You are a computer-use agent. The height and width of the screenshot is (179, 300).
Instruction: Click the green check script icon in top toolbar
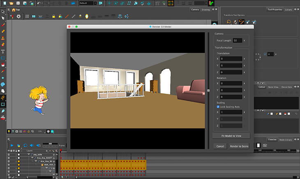[x=211, y=3]
